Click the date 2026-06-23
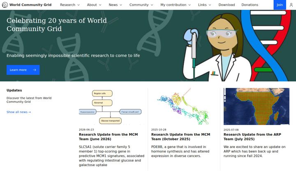296x185 pixels. click(x=86, y=129)
